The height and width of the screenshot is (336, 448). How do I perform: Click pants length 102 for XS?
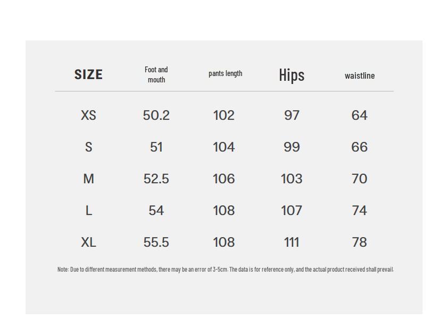[x=223, y=115]
